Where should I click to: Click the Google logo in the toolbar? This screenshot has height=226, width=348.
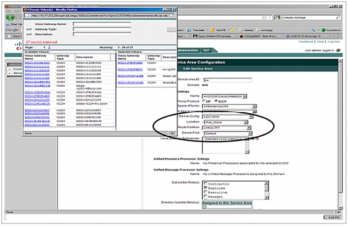click(12, 30)
